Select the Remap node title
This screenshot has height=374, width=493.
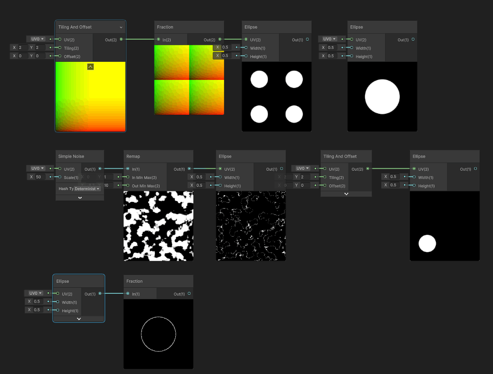point(133,156)
